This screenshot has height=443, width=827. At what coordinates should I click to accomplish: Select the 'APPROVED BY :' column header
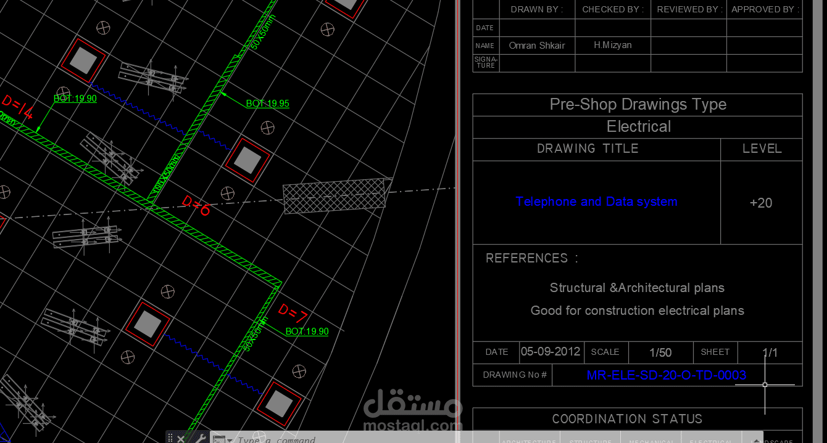765,9
